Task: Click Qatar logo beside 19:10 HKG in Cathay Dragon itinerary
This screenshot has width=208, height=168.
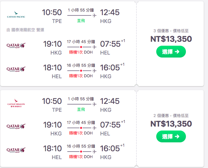Action: click(16, 126)
